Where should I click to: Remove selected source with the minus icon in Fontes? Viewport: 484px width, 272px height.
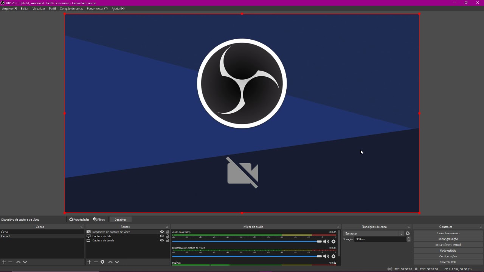tap(96, 262)
